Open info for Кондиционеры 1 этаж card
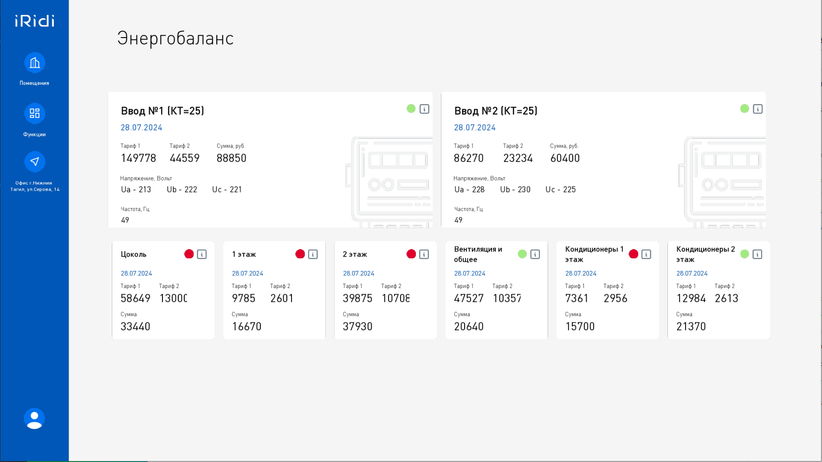Viewport: 822px width, 462px height. (x=646, y=254)
